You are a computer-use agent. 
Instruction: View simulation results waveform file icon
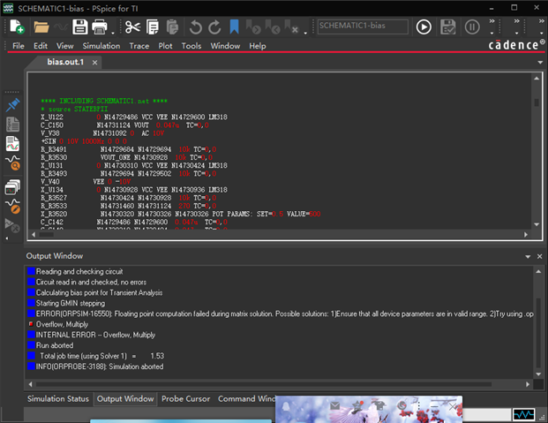[12, 144]
